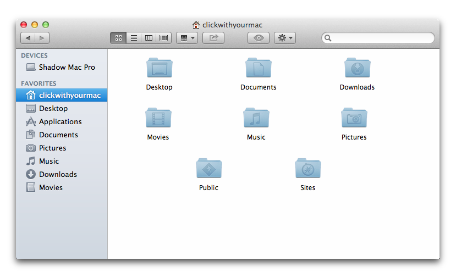Open Applications in sidebar favorites
This screenshot has height=278, width=456.
pos(62,122)
